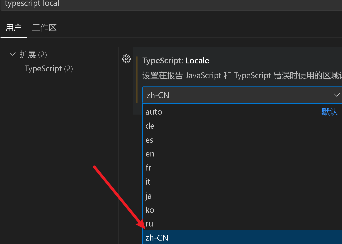Screen dimensions: 342x244
Task: Choose the de locale option
Action: point(242,126)
